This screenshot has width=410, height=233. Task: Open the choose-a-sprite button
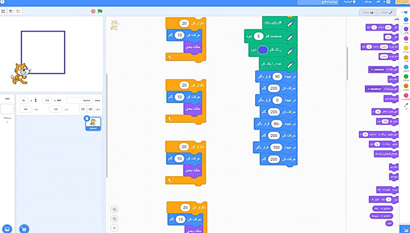tap(24, 229)
